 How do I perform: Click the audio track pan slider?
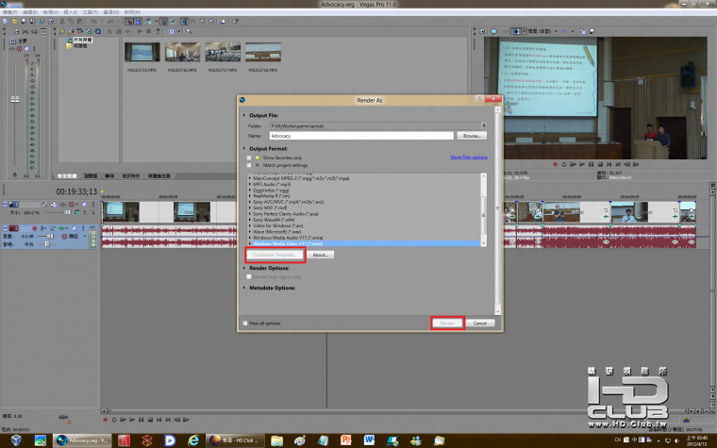pyautogui.click(x=47, y=244)
